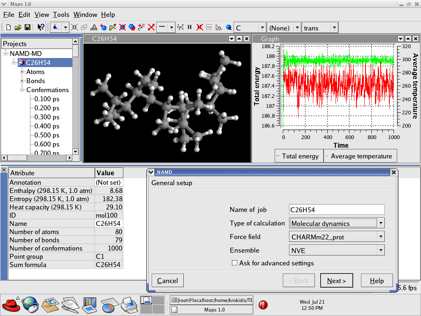Open the Type of calculation dropdown
Screen dimensions: 421x316
[381, 223]
